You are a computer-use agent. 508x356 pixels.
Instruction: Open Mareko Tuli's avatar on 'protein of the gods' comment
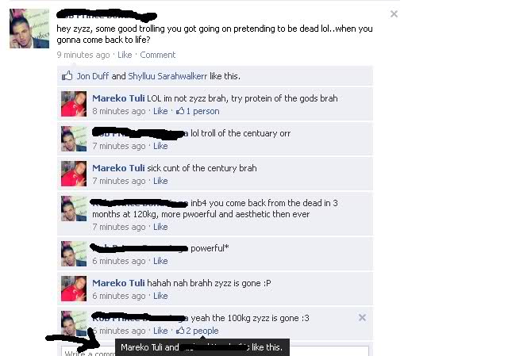pyautogui.click(x=74, y=104)
